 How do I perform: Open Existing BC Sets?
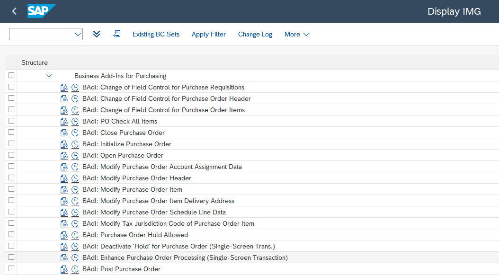coord(156,34)
